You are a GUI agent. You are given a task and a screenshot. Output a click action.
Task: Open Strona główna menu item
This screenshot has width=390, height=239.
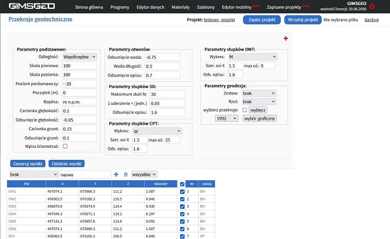tap(89, 7)
